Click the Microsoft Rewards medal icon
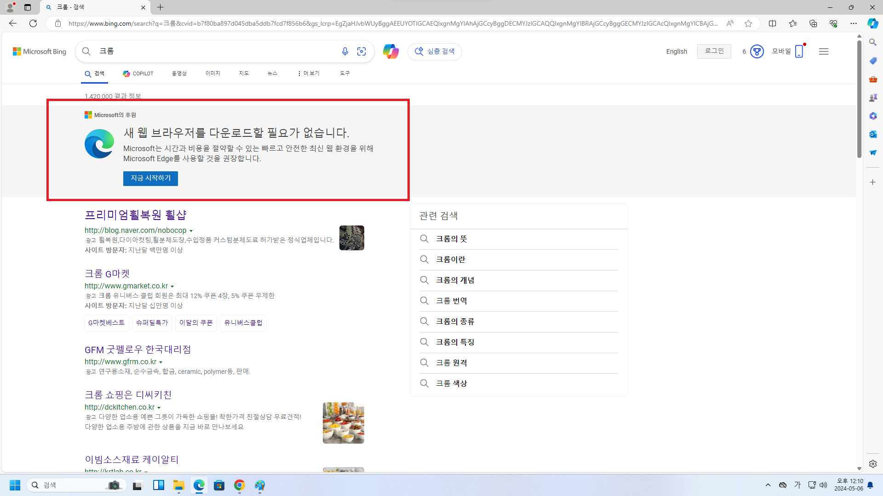Screen dimensions: 883x496 click(x=757, y=51)
